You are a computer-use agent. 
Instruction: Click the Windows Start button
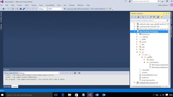point(2,95)
